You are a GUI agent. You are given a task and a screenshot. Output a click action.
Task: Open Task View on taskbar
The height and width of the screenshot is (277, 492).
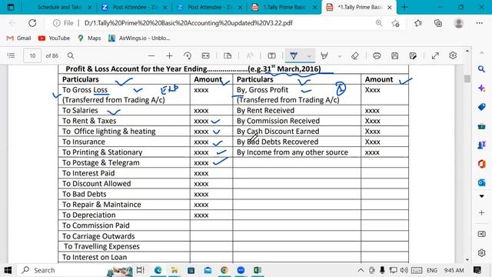(140, 270)
